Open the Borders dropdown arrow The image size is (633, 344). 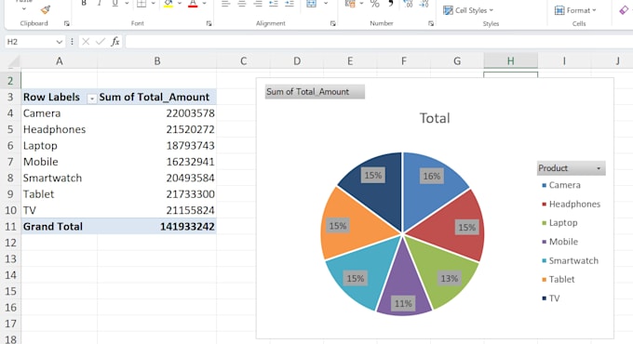click(x=153, y=3)
